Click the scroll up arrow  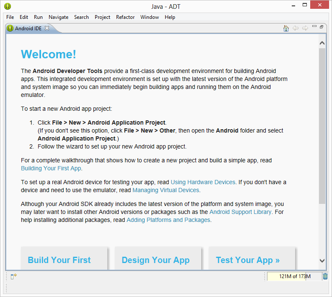(322, 43)
